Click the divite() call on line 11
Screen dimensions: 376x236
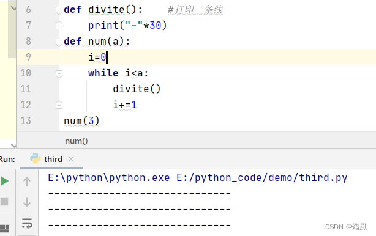(137, 89)
